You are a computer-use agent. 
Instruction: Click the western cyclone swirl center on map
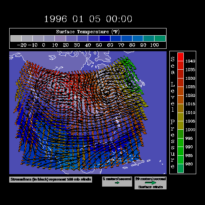(58, 87)
